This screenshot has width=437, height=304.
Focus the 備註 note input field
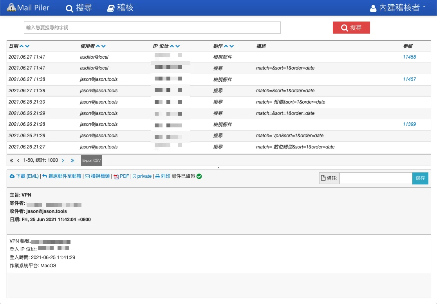[376, 178]
